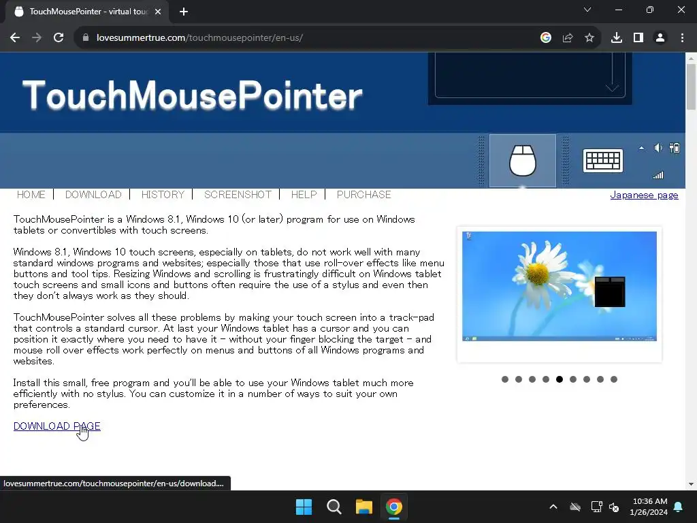Switch to the Japanese page link
Viewport: 697px width, 523px height.
pyautogui.click(x=644, y=195)
